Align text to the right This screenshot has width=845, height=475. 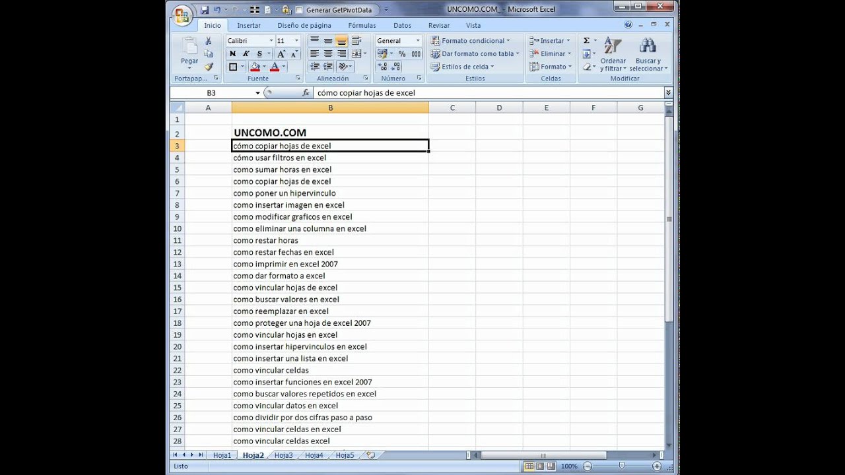341,53
